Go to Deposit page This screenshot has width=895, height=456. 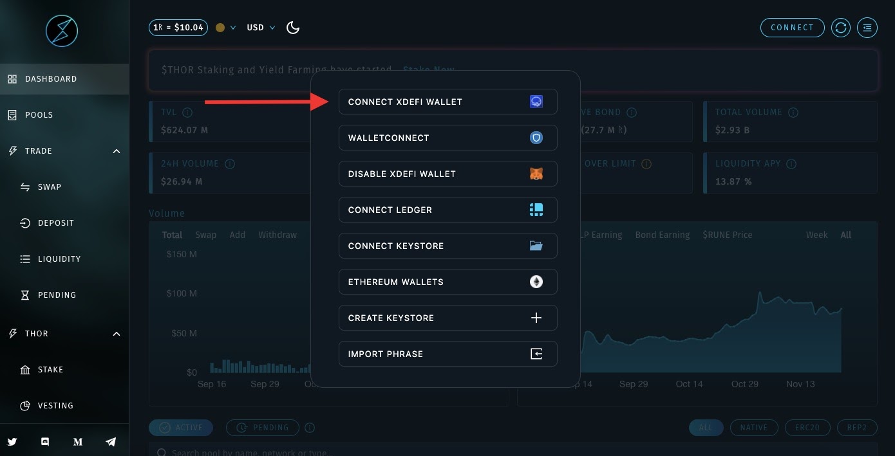[64, 223]
